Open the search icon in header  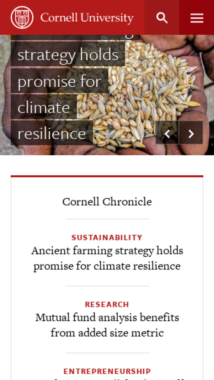point(162,17)
